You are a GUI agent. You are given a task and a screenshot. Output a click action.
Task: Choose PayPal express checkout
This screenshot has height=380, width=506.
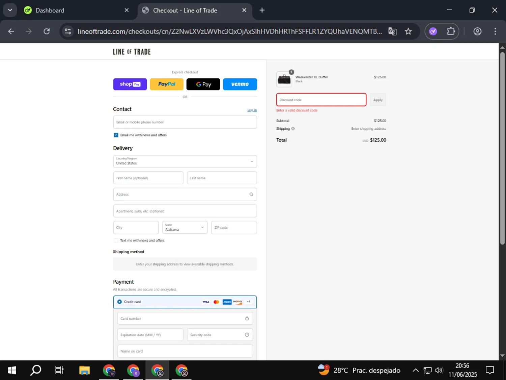167,84
